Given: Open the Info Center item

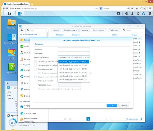Looking at the screenshot, I should pos(25,107).
